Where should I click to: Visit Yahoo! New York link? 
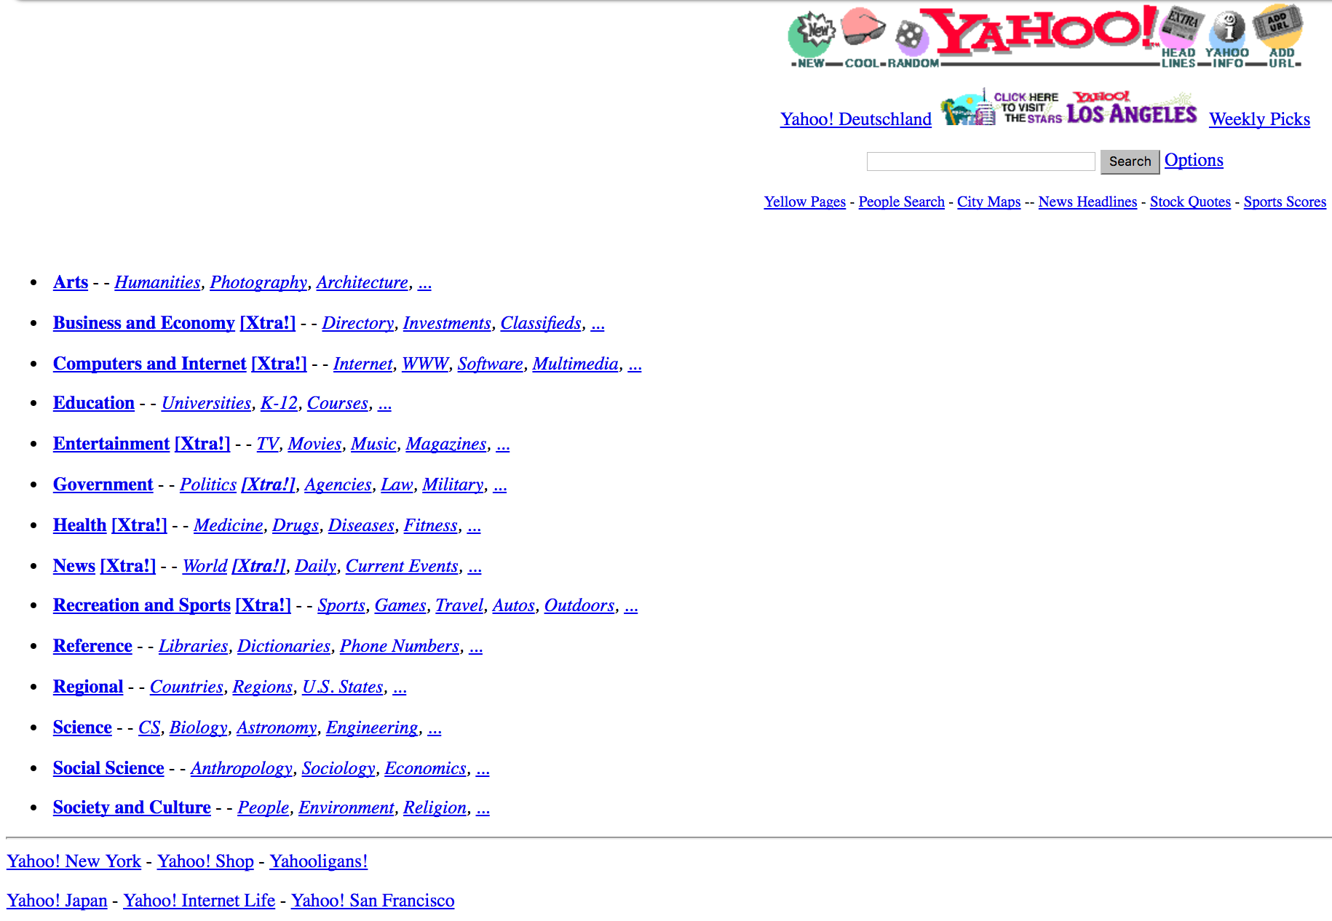[74, 861]
